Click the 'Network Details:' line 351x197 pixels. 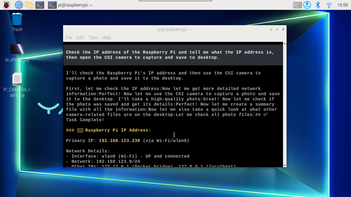click(x=88, y=151)
